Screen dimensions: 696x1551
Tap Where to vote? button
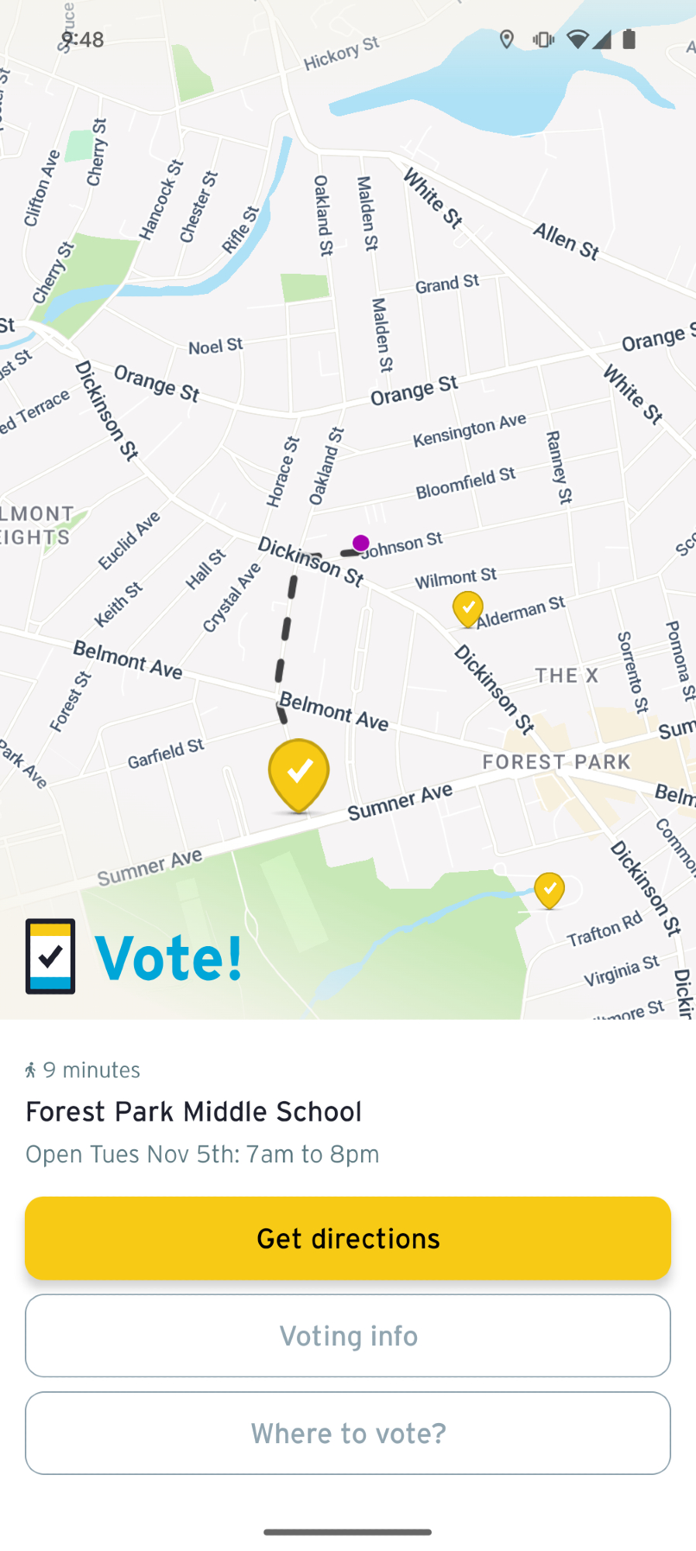348,1433
